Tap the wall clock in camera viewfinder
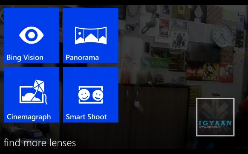248x154 pixels. tap(222, 35)
